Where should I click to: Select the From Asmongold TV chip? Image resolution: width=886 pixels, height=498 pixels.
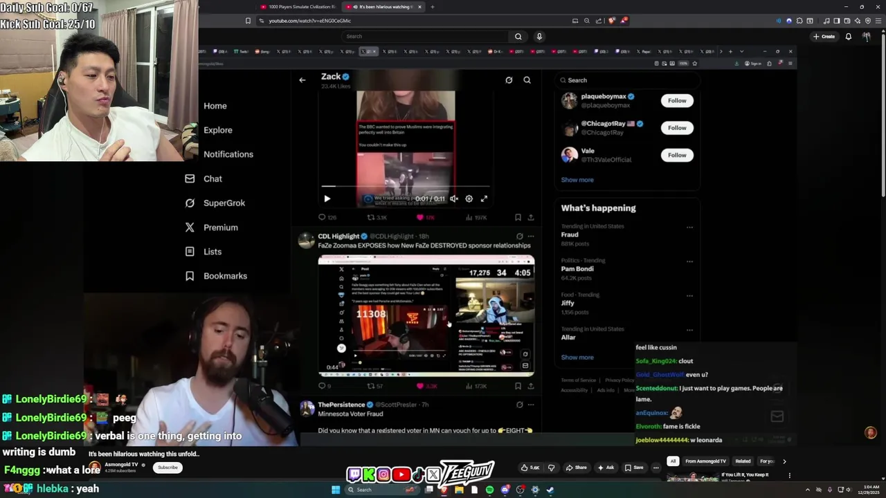(705, 461)
